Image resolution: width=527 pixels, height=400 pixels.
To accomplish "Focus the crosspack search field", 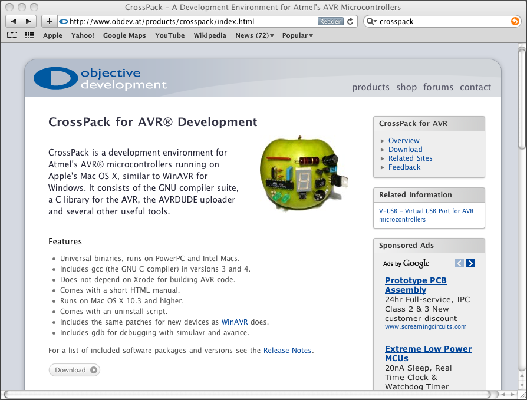I will pyautogui.click(x=442, y=21).
